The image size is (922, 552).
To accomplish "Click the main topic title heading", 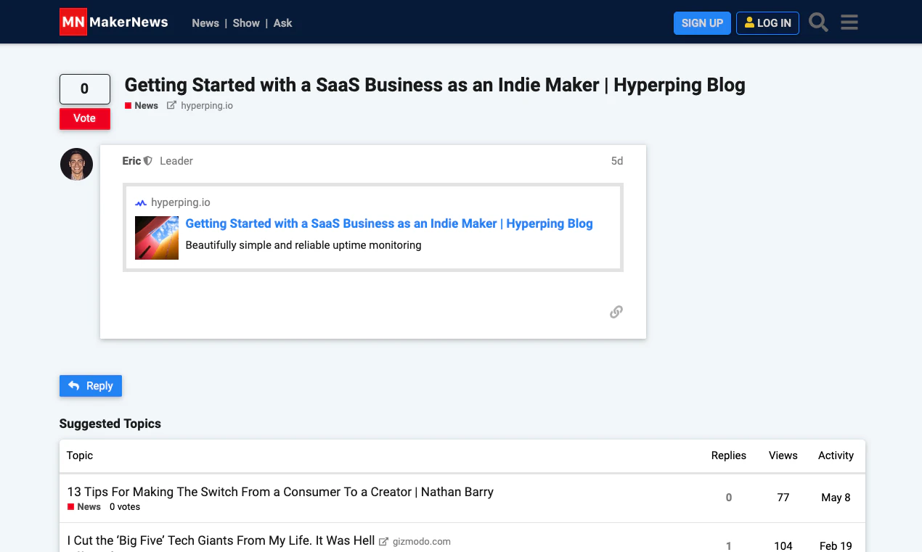I will (x=435, y=86).
